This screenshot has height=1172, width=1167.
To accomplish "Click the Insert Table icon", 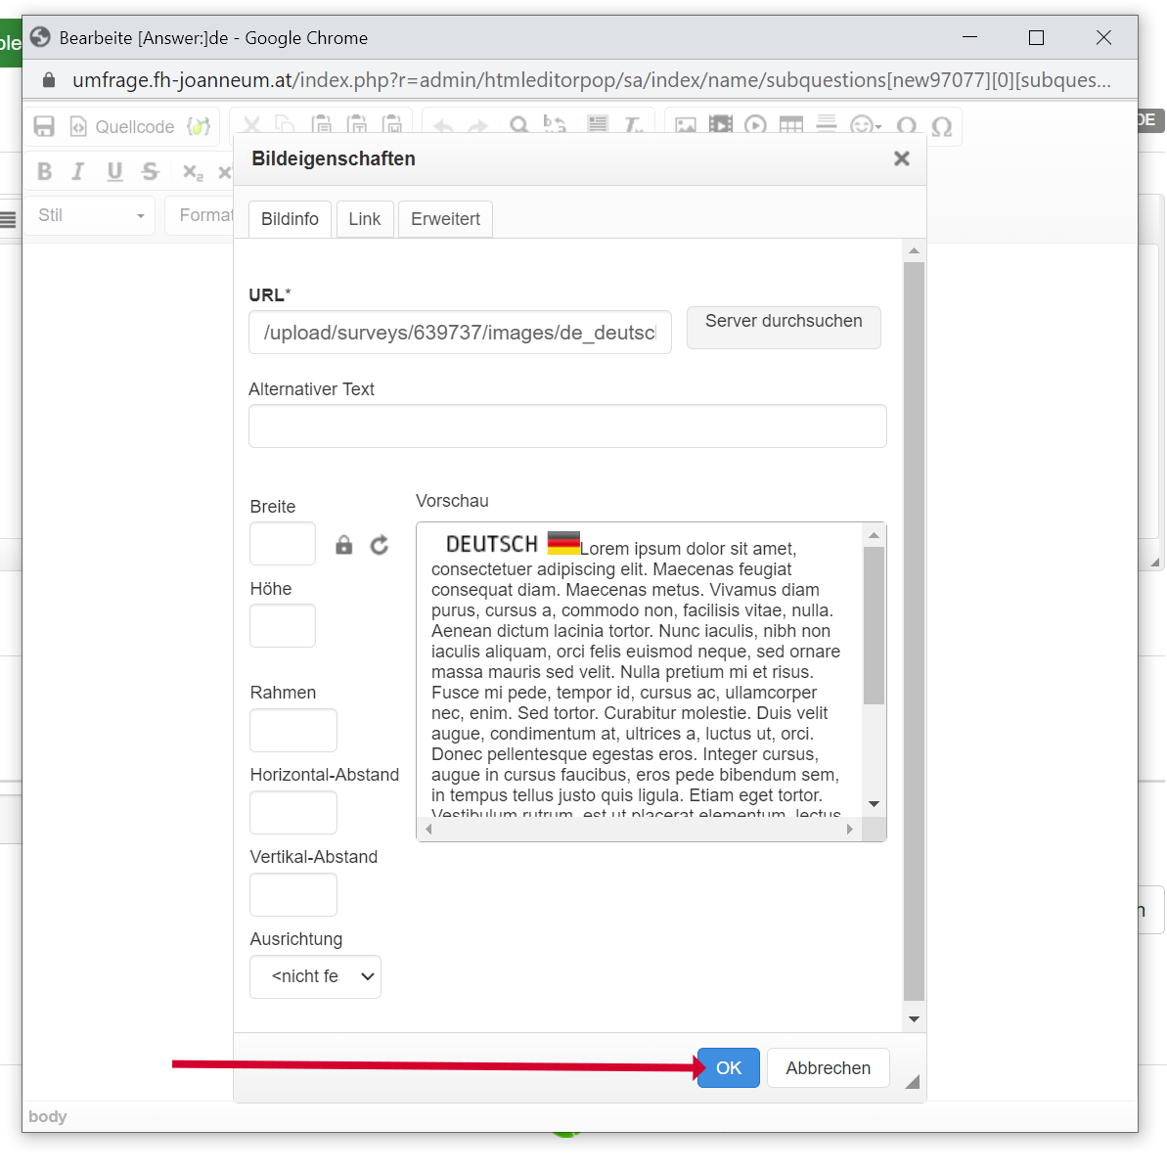I will (x=790, y=125).
